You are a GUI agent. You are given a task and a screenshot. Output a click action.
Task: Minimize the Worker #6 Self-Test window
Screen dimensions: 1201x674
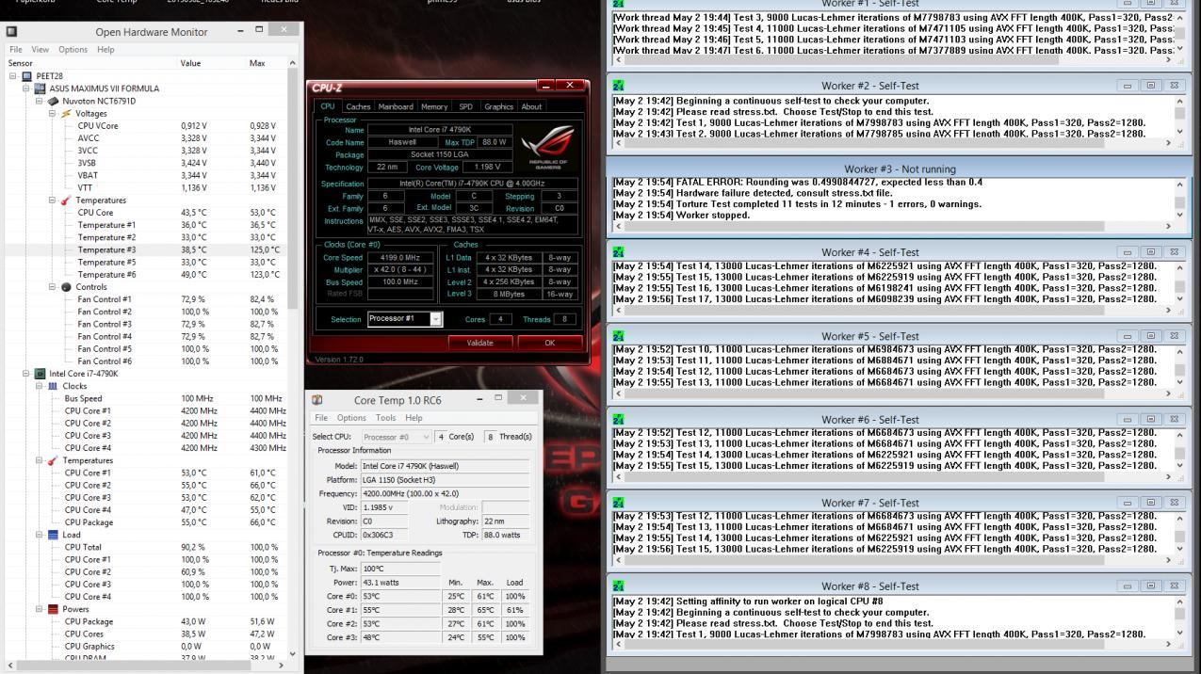coord(1127,419)
